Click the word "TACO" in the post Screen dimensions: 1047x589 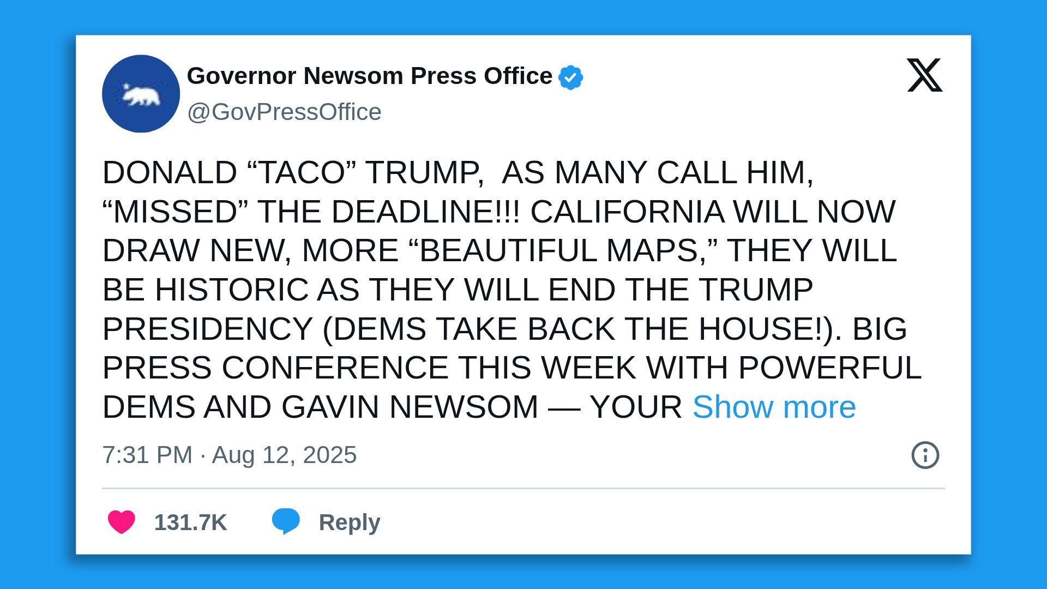pyautogui.click(x=302, y=172)
